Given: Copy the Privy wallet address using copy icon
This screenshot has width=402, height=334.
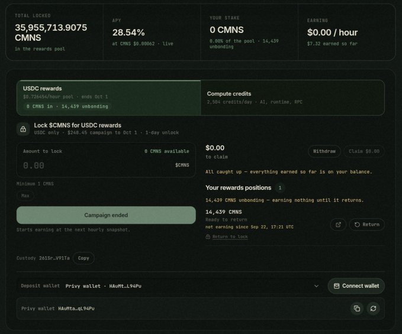Looking at the screenshot, I should coord(357,309).
